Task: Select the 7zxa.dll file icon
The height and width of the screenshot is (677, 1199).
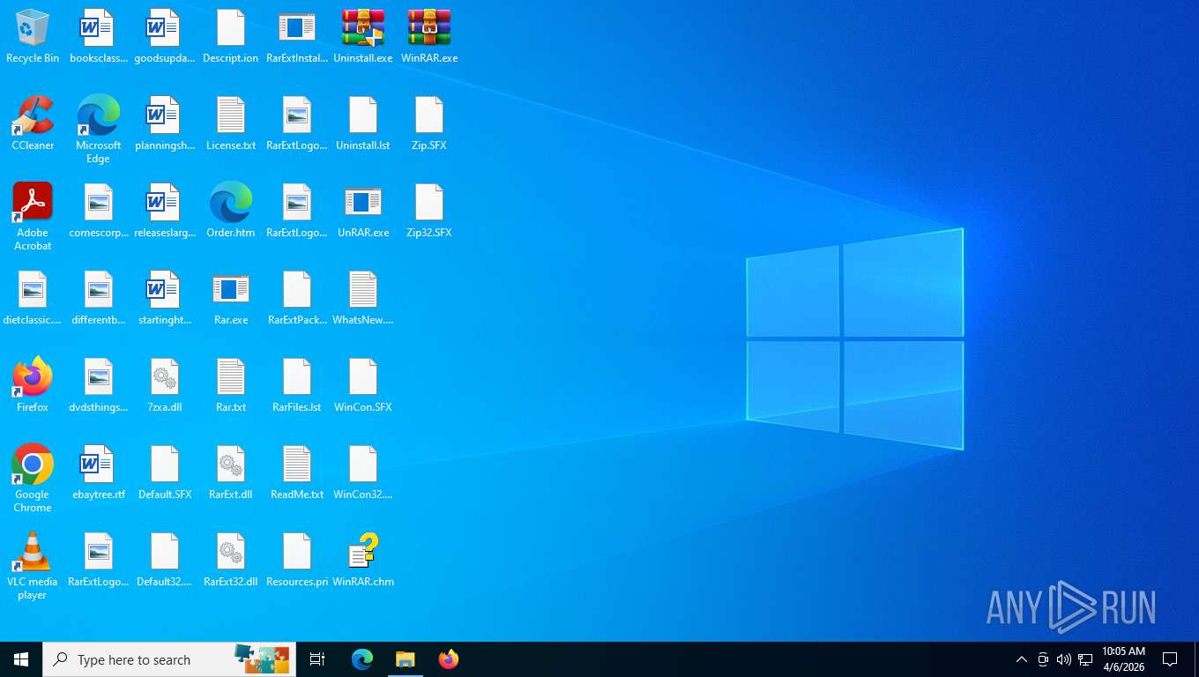Action: [165, 386]
